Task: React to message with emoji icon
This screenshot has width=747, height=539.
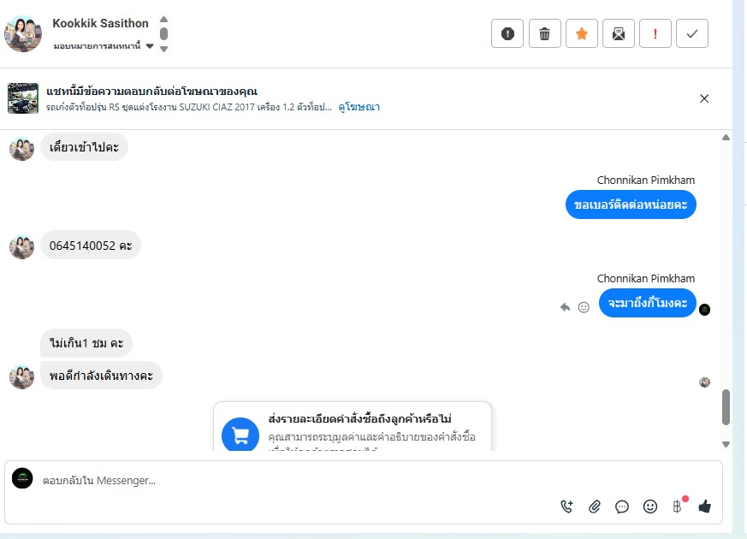Action: tap(584, 307)
